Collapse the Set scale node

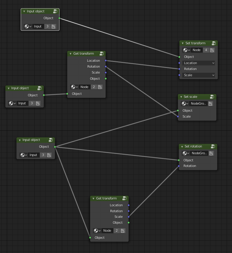181,97
